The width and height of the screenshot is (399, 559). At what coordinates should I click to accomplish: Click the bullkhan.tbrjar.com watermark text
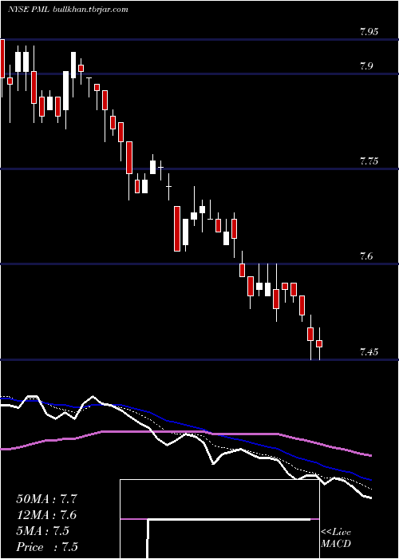pyautogui.click(x=90, y=10)
